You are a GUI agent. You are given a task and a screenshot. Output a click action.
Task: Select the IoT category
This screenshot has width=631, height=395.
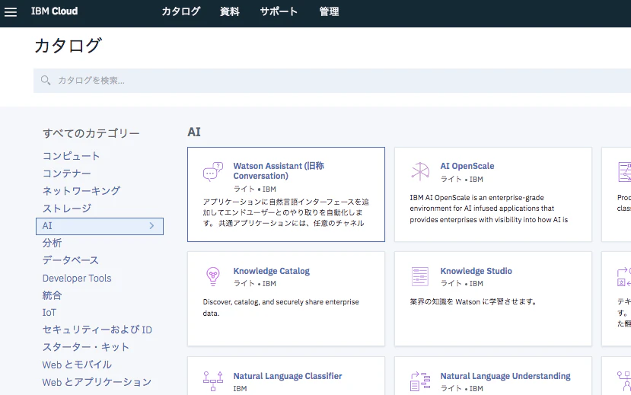coord(49,313)
